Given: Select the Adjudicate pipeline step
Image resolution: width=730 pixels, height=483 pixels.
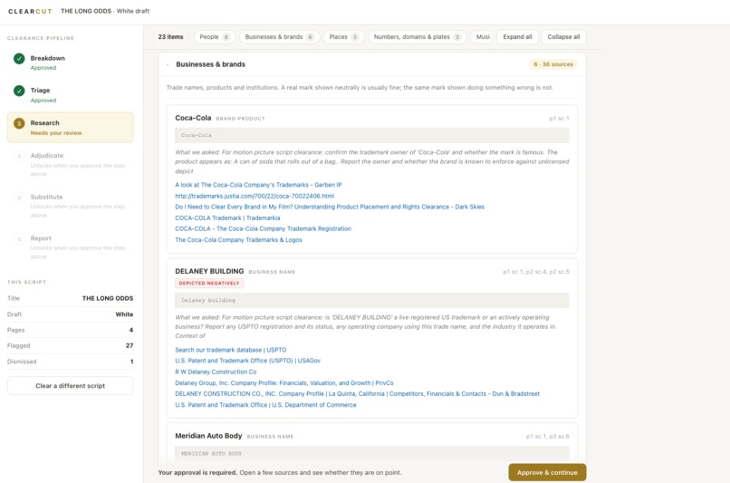Looking at the screenshot, I should point(71,164).
